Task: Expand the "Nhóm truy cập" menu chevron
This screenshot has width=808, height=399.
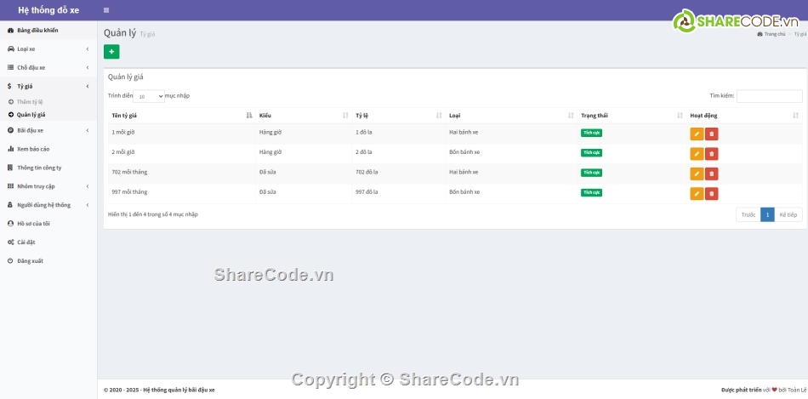Action: (88, 186)
